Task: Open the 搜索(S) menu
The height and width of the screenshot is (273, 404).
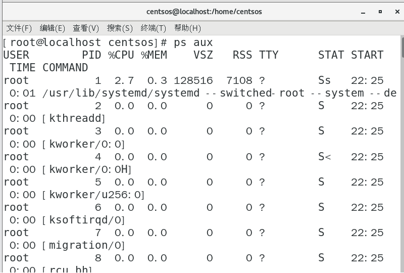Action: coord(120,28)
